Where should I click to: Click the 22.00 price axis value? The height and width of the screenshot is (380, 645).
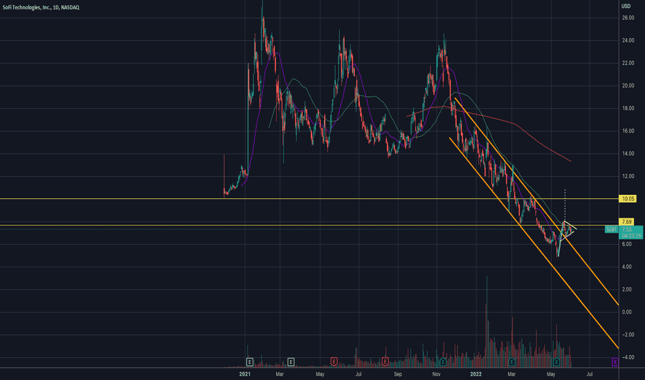coord(628,63)
